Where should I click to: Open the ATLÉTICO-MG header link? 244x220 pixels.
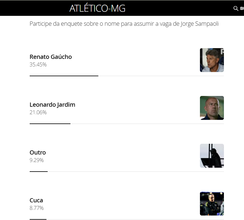(97, 8)
